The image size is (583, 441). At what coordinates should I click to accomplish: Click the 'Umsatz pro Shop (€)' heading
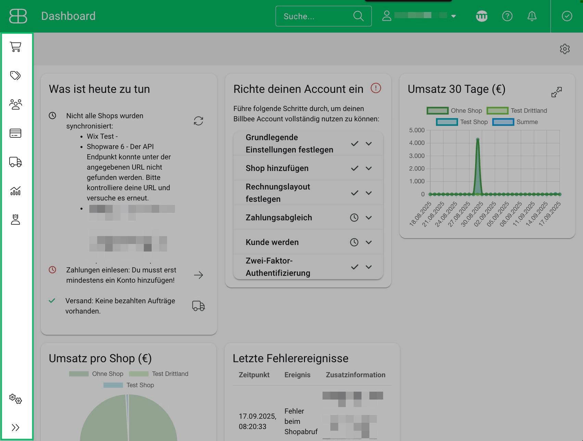click(100, 358)
